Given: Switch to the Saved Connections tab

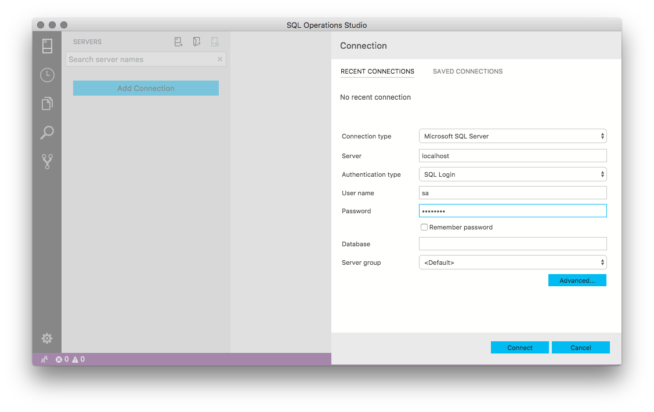Looking at the screenshot, I should [x=468, y=71].
